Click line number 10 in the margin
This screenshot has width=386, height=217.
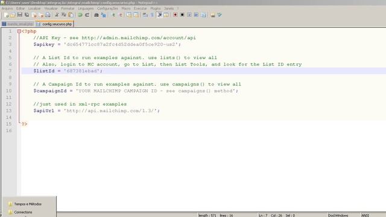point(9,91)
